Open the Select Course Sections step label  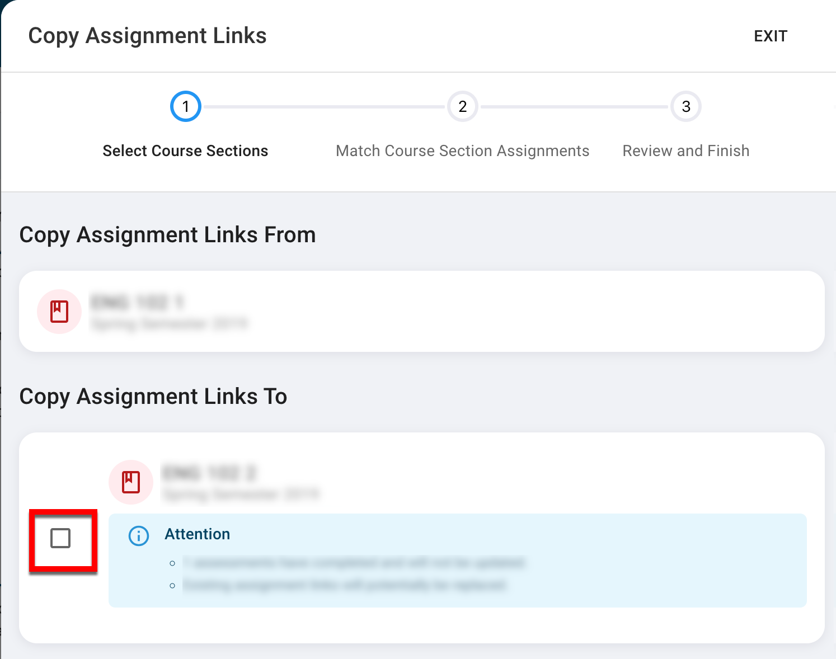click(x=185, y=151)
